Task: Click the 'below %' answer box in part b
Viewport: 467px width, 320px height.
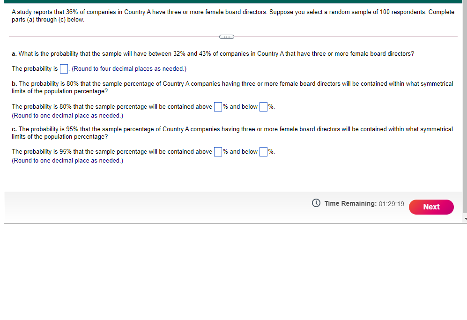Action: pyautogui.click(x=263, y=106)
